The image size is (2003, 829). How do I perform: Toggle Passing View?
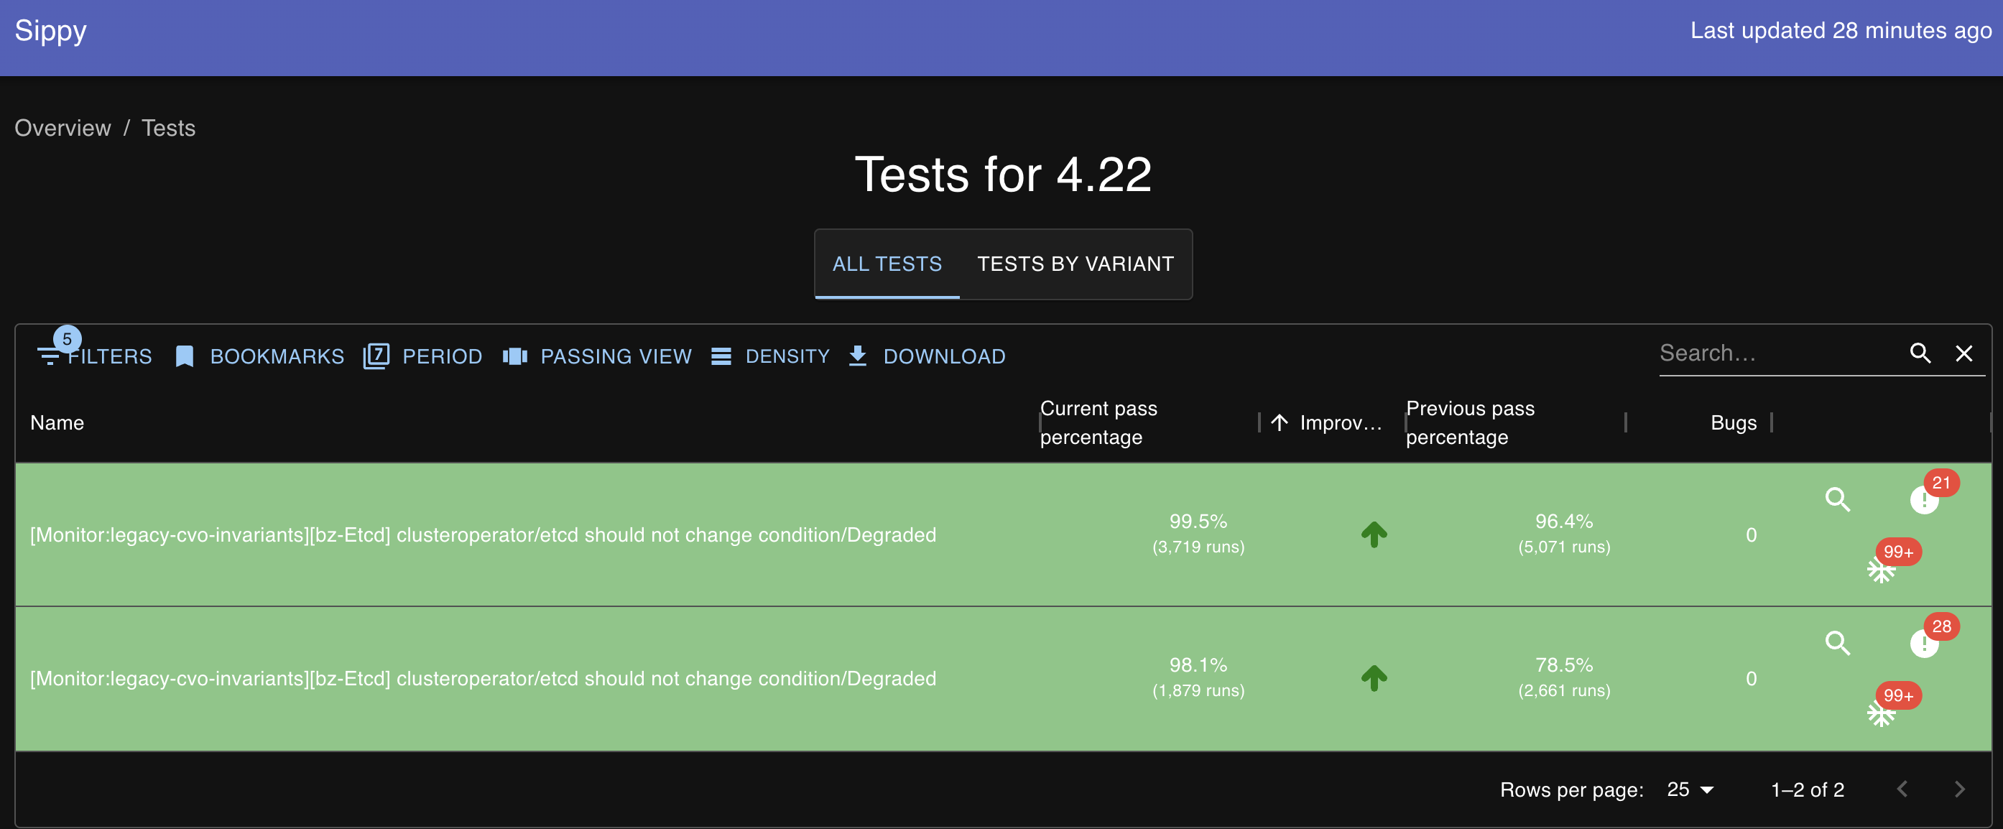click(597, 356)
